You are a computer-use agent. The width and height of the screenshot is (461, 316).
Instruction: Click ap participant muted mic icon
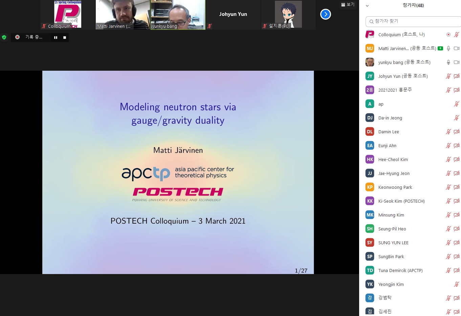(x=457, y=104)
